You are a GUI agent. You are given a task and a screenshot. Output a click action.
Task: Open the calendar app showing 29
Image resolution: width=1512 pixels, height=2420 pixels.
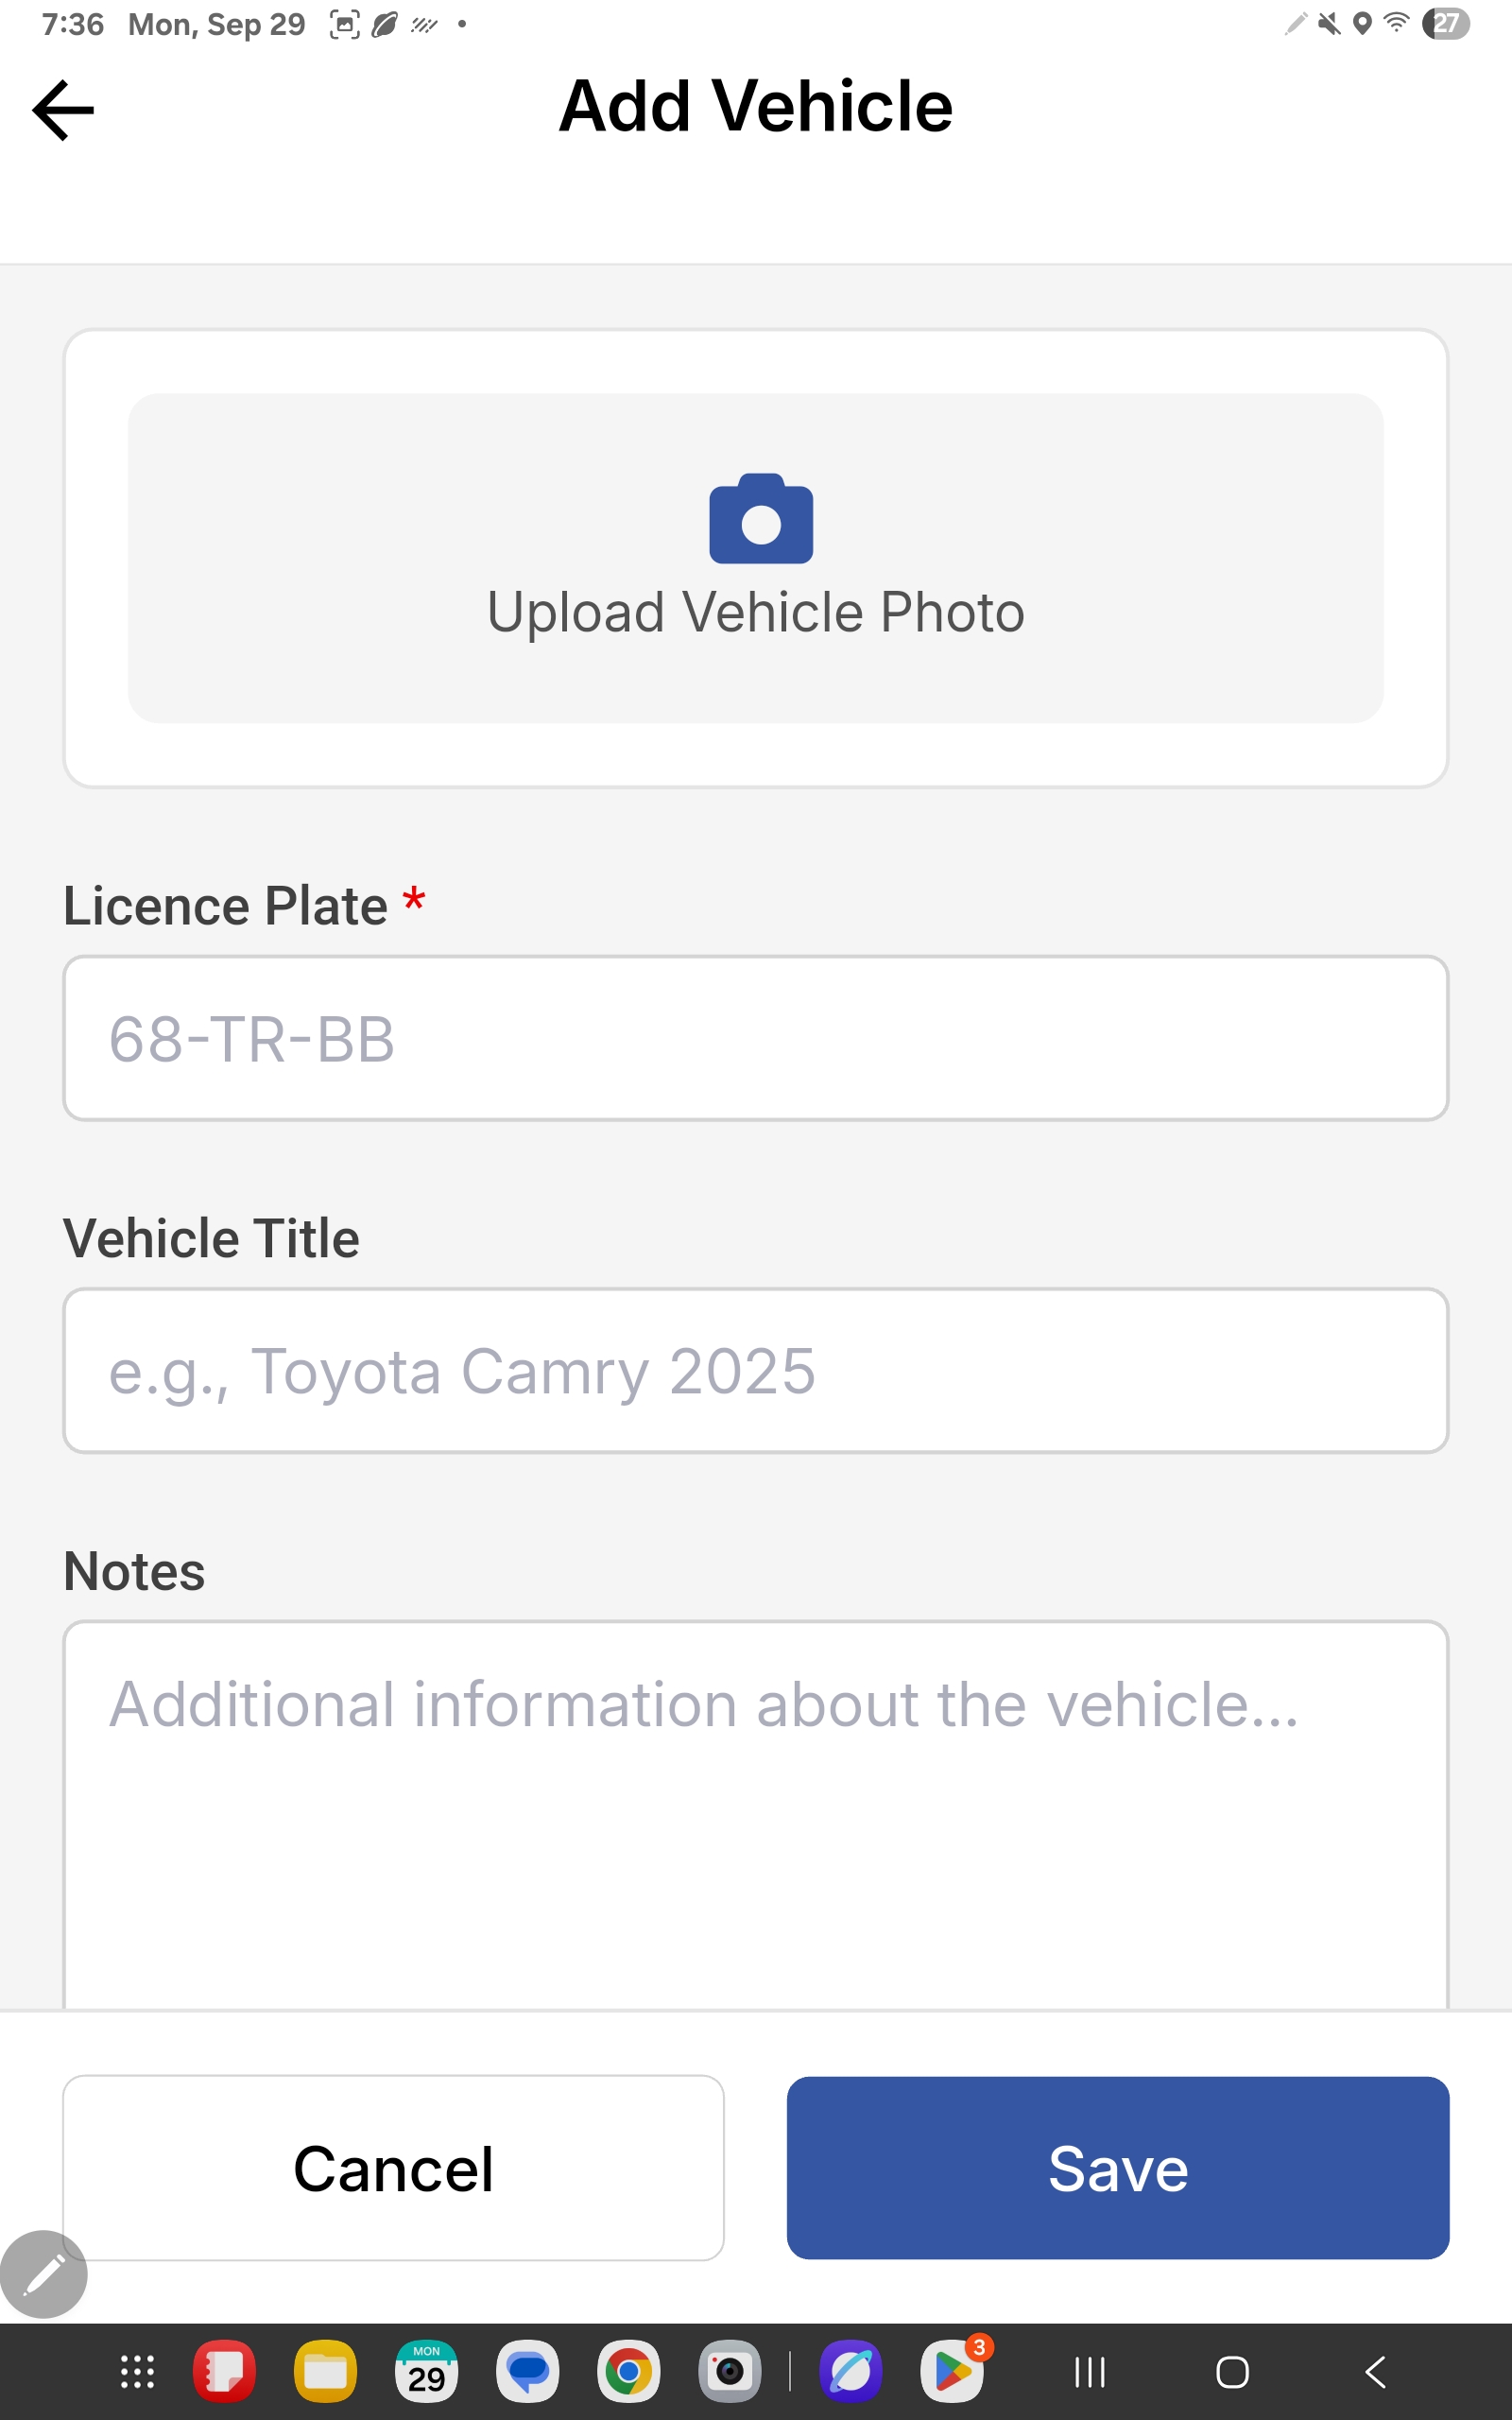427,2372
